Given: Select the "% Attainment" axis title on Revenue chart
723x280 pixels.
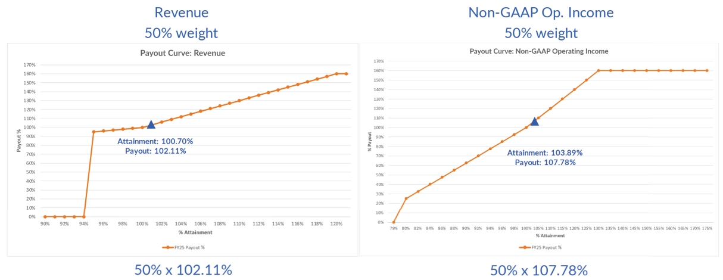Looking at the screenshot, I should point(191,232).
